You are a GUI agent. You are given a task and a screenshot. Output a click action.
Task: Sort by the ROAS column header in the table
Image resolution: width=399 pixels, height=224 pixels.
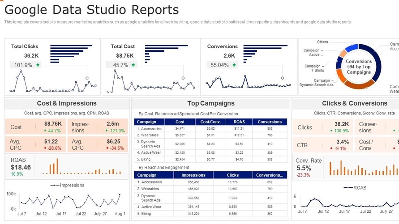pos(239,122)
